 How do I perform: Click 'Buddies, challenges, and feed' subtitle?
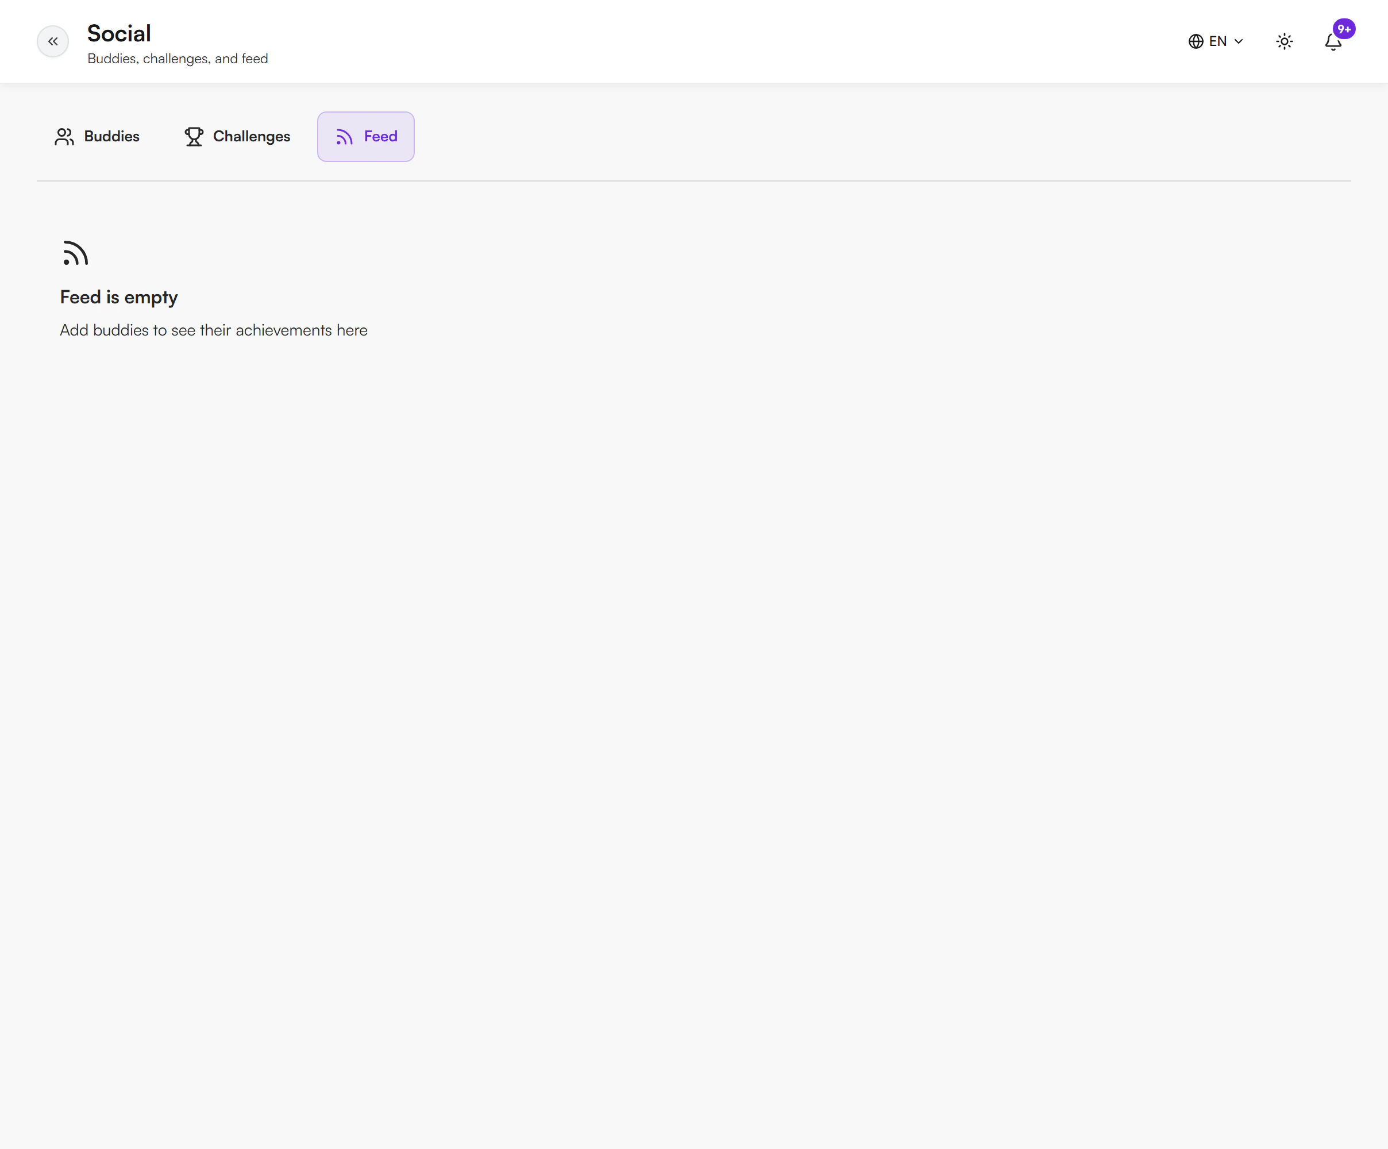(178, 59)
